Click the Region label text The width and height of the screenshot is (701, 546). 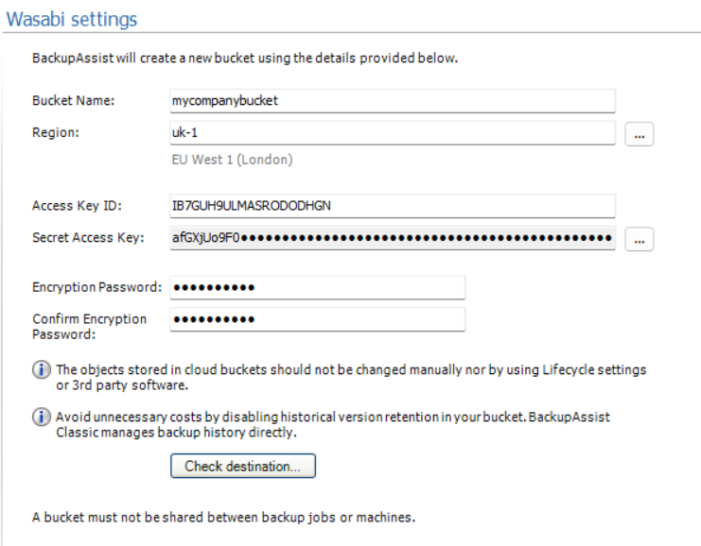click(56, 132)
